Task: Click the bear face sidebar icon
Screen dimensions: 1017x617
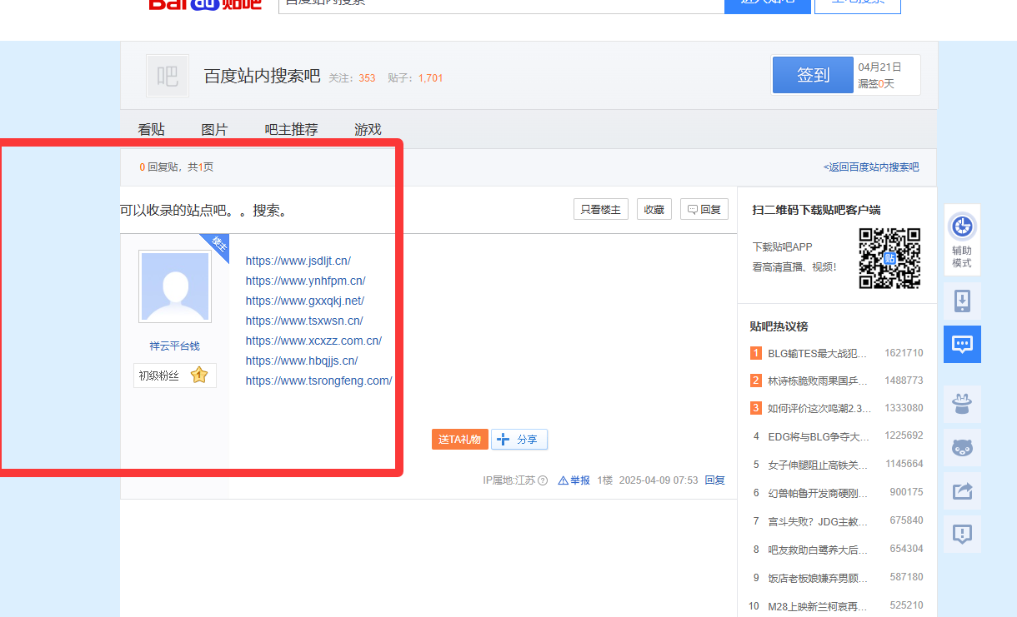Action: pyautogui.click(x=962, y=448)
